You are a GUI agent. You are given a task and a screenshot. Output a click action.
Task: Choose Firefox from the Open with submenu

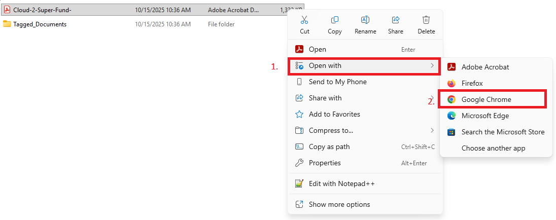pos(472,83)
